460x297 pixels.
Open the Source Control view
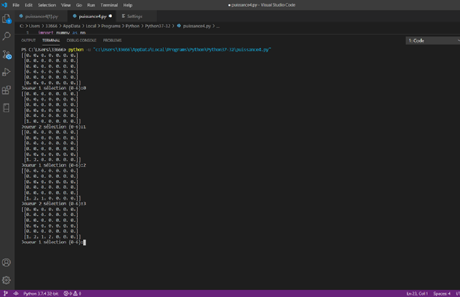(7, 55)
